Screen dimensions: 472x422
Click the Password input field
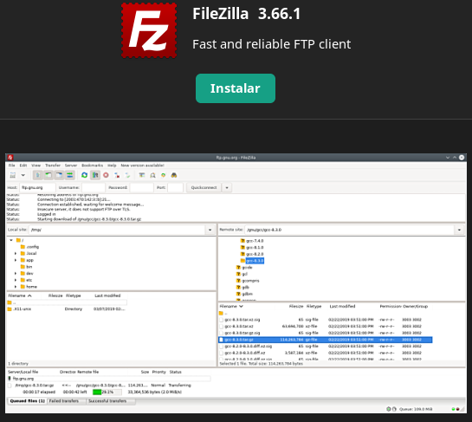point(141,187)
